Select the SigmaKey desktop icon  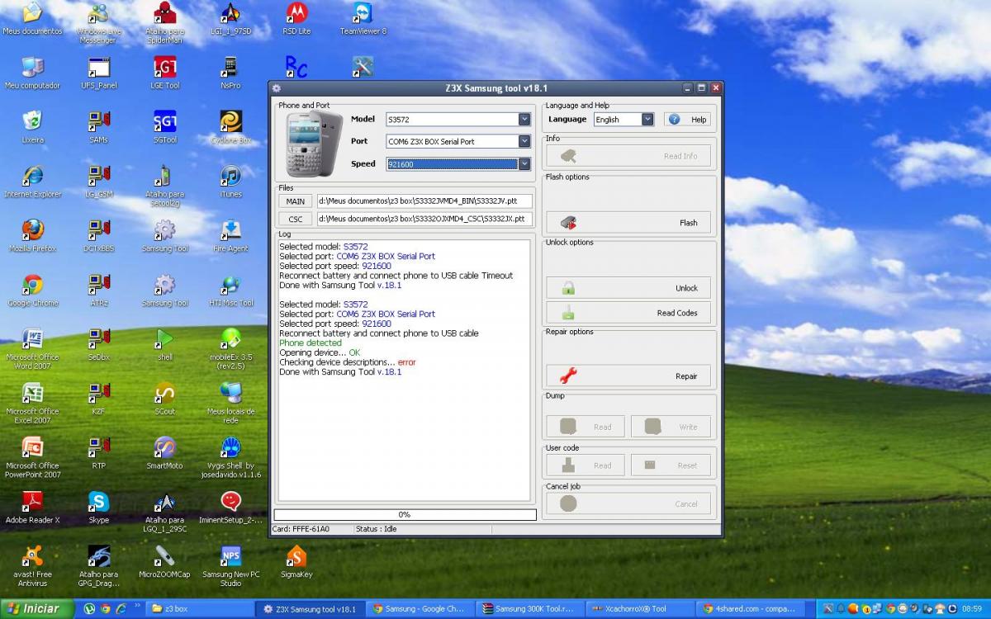click(x=296, y=561)
